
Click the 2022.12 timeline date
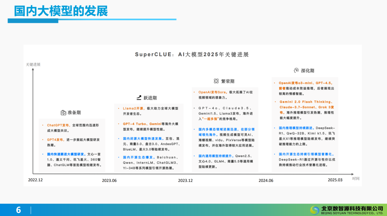[35, 180]
